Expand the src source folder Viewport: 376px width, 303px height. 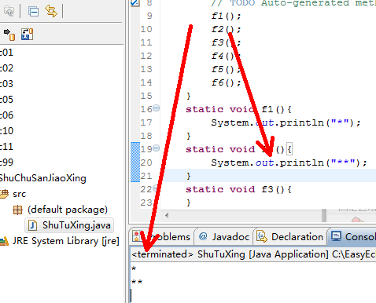pyautogui.click(x=13, y=194)
